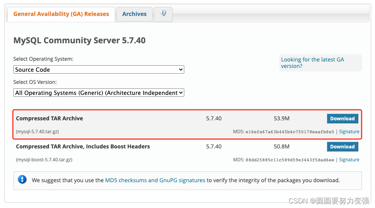Open Signature link for mysql-boost-5.7.40.tar.gz
The width and height of the screenshot is (375, 208).
point(349,160)
